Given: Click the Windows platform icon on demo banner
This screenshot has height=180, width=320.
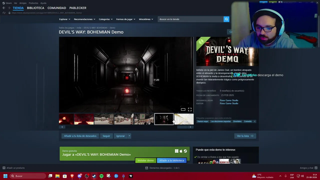Looking at the screenshot, I should 176,151.
